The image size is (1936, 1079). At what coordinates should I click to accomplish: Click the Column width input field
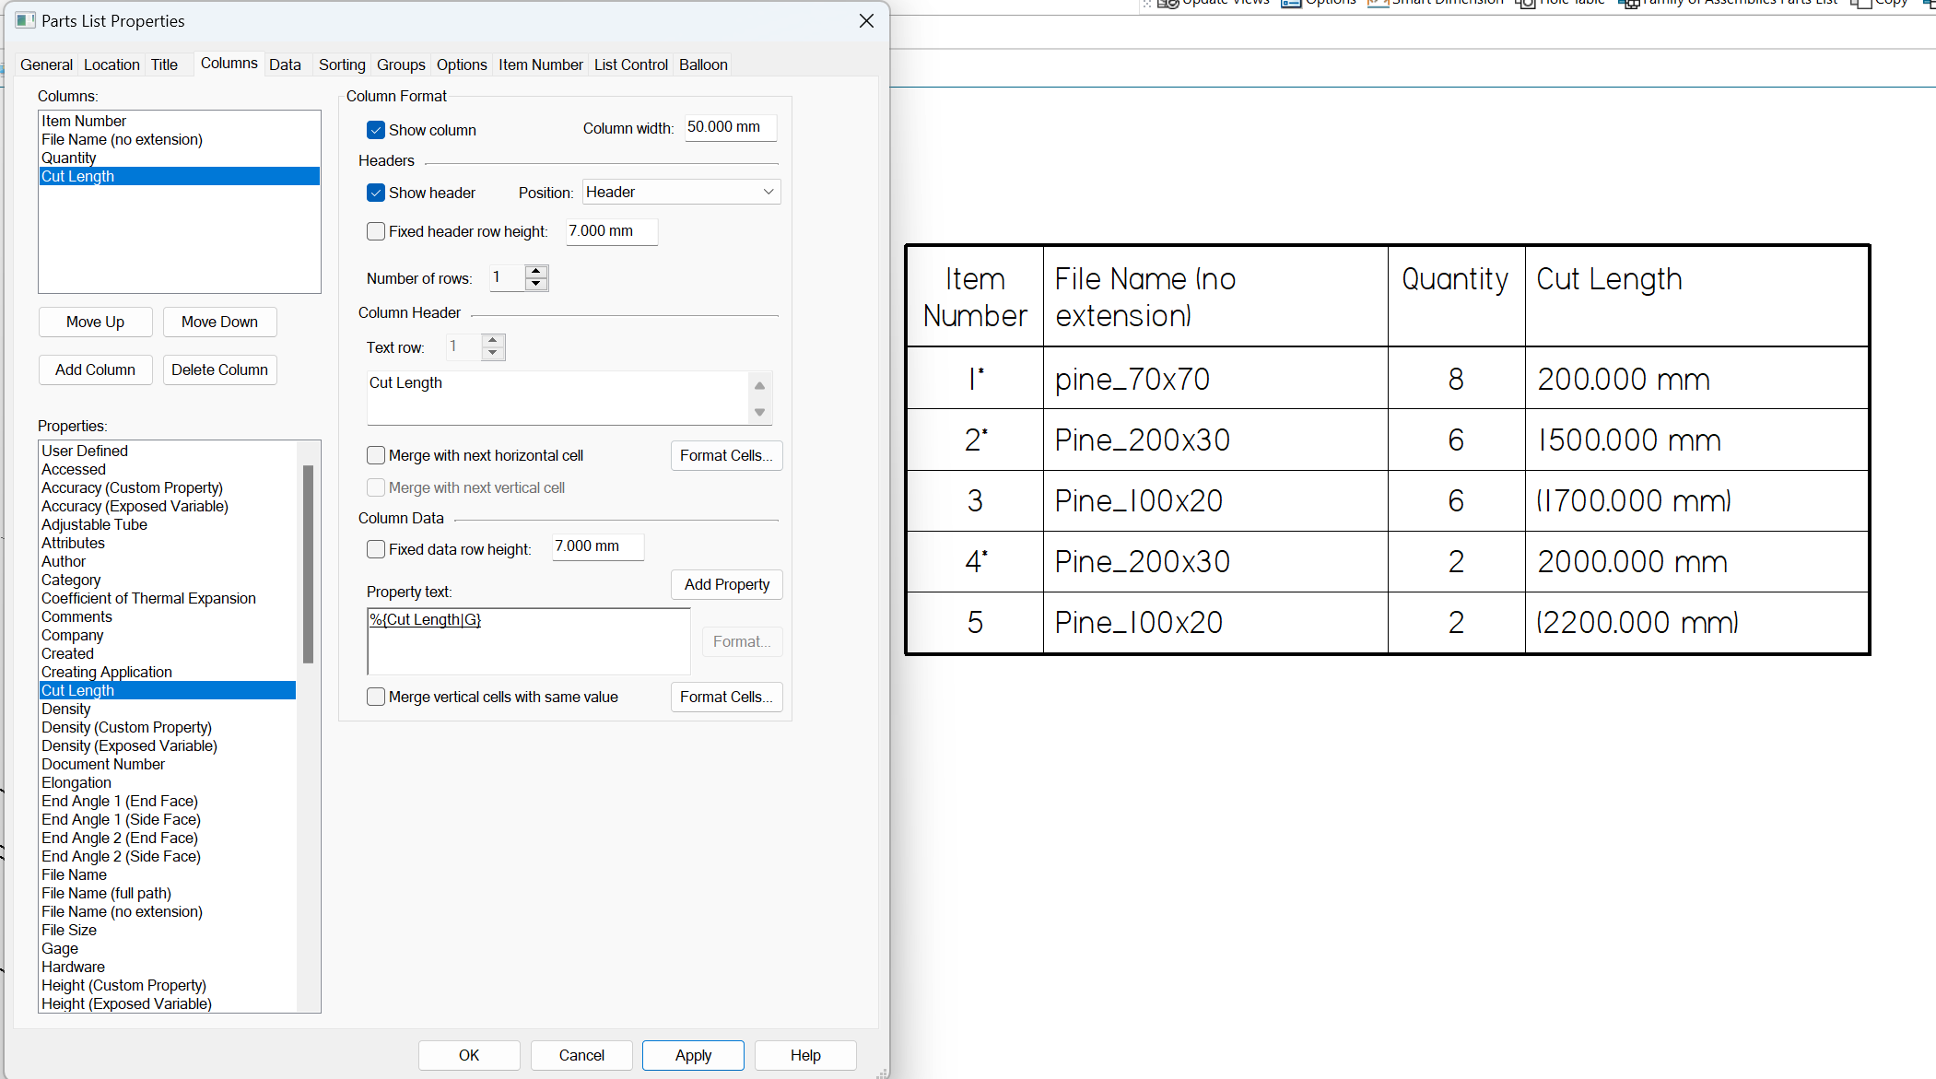click(730, 127)
